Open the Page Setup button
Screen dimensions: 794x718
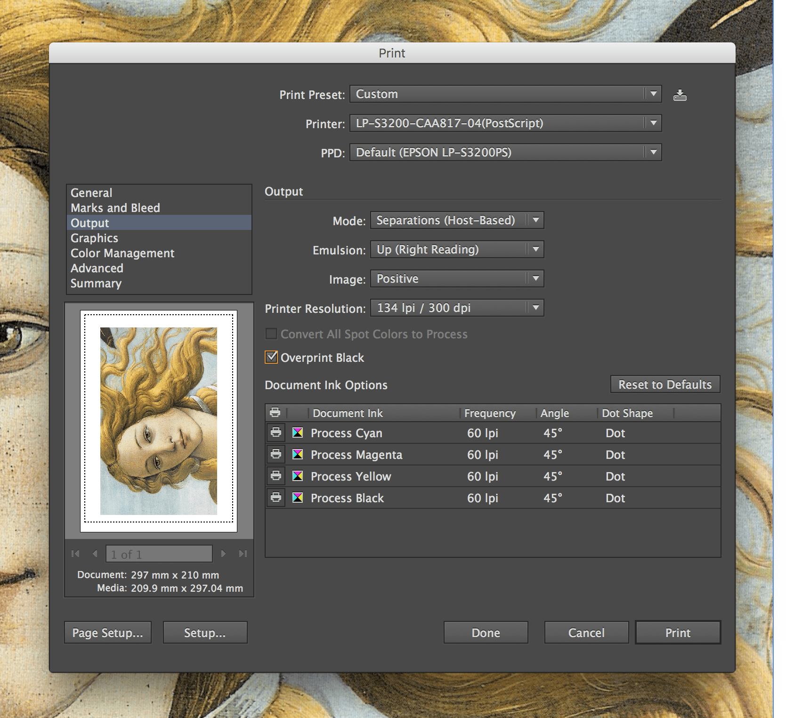coord(107,633)
